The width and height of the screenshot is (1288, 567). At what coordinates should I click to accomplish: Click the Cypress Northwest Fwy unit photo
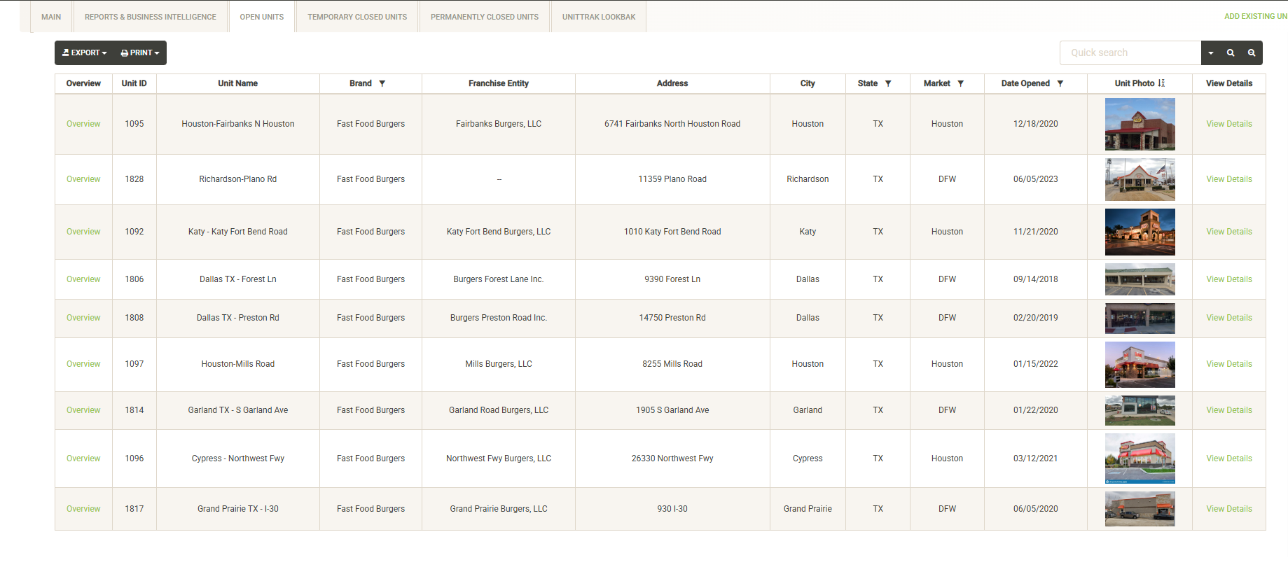pyautogui.click(x=1140, y=458)
